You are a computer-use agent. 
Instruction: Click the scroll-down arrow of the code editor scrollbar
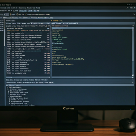coord(133,75)
